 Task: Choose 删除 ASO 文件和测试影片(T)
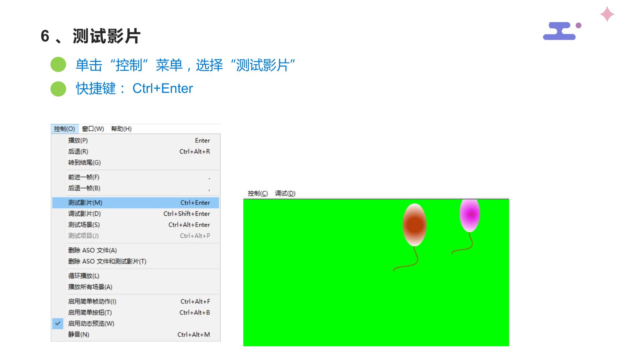tap(136, 261)
